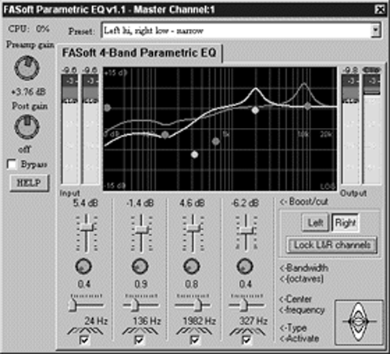This screenshot has width=390, height=354.
Task: Click the Lock L&R channels button
Action: pos(332,245)
